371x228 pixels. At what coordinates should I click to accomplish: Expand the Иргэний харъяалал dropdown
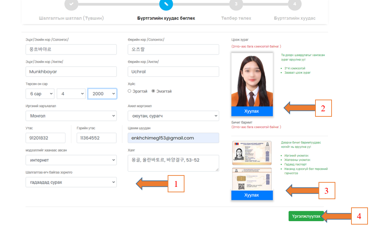coord(71,116)
